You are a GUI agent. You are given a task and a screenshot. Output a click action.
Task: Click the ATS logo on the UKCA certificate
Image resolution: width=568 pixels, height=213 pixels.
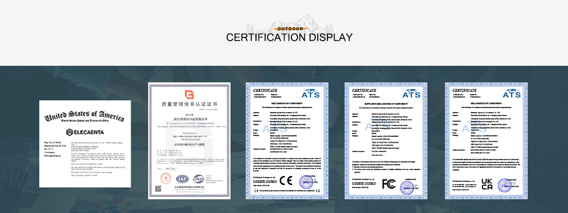(512, 93)
